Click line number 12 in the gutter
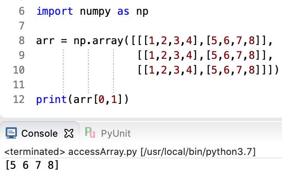The width and height of the screenshot is (282, 180). (x=18, y=100)
